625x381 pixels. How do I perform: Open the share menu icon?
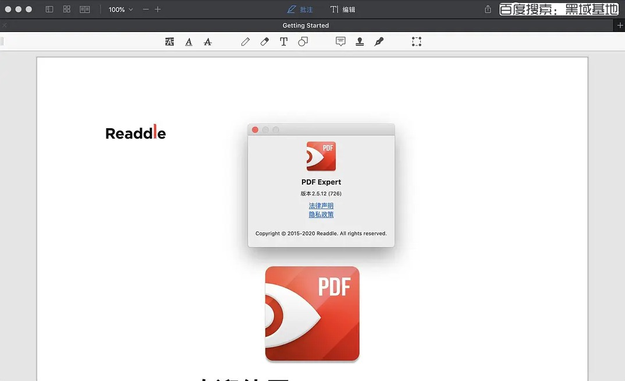click(x=488, y=9)
